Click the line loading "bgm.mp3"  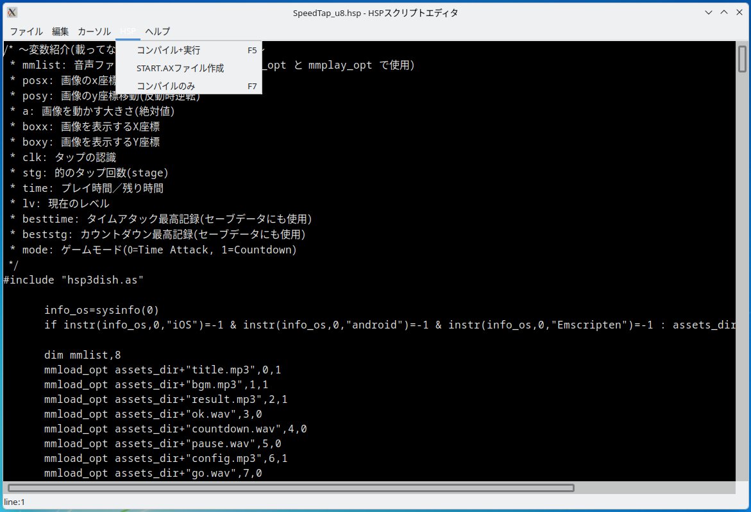[156, 384]
